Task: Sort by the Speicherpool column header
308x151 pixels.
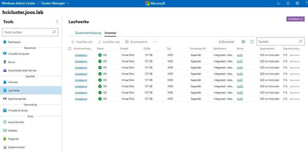Action: pos(267,49)
